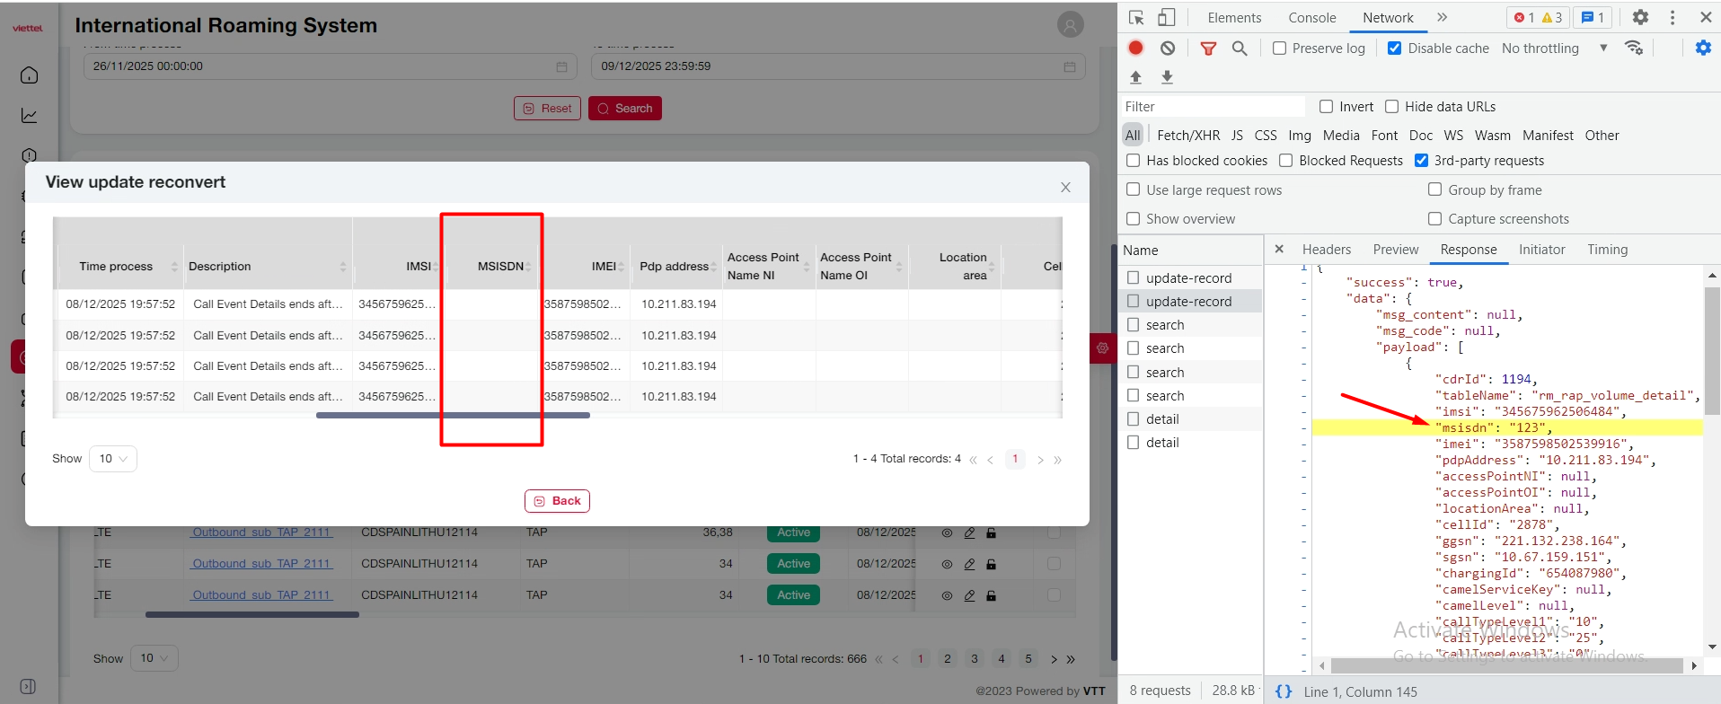This screenshot has width=1721, height=704.
Task: Check the Hide data URLs option
Action: point(1391,107)
